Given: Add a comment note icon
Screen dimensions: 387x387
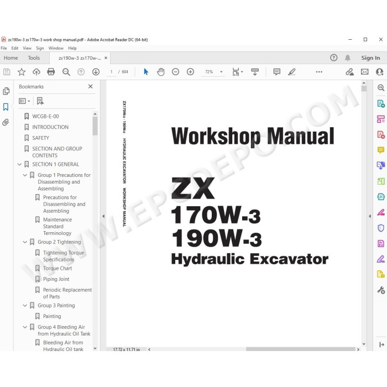Looking at the screenshot, I should coord(276,72).
